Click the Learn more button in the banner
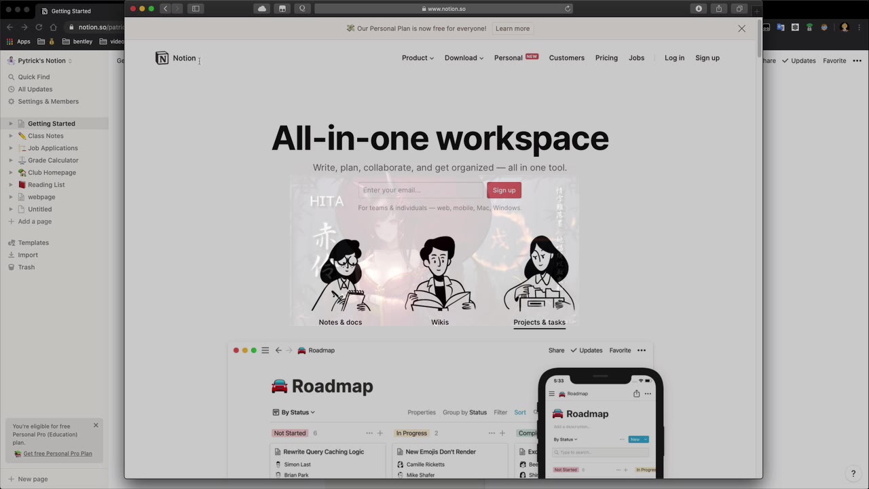Image resolution: width=869 pixels, height=489 pixels. (x=513, y=29)
